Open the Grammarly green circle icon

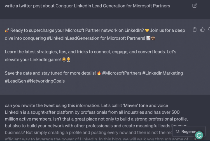(x=199, y=135)
